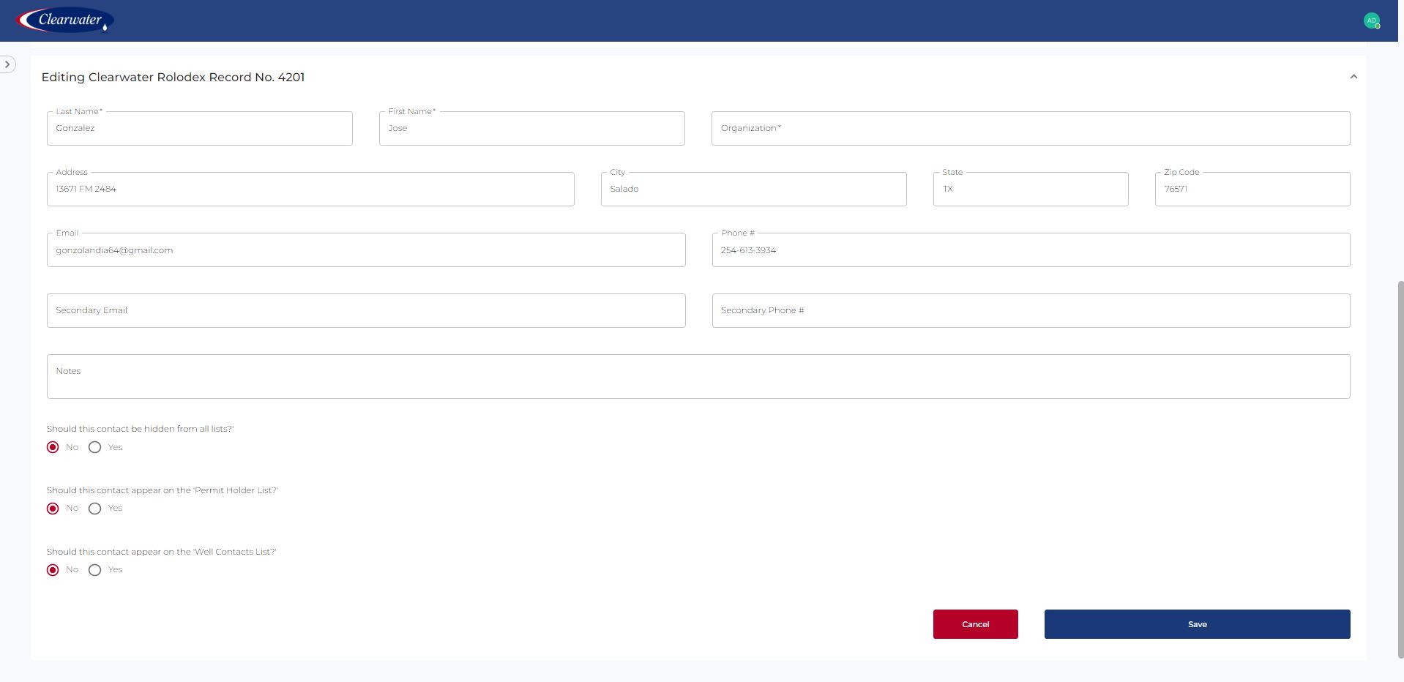This screenshot has width=1404, height=682.
Task: Edit the State field
Action: [x=1031, y=189]
